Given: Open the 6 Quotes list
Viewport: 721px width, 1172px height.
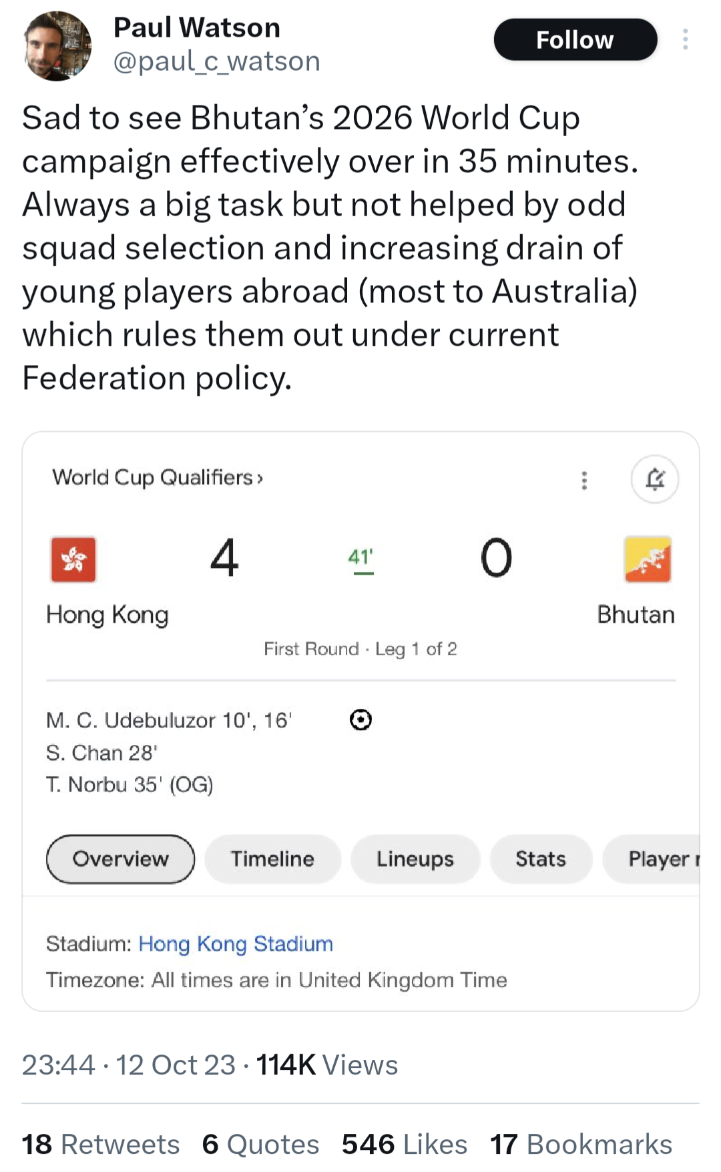Looking at the screenshot, I should coord(261,1145).
